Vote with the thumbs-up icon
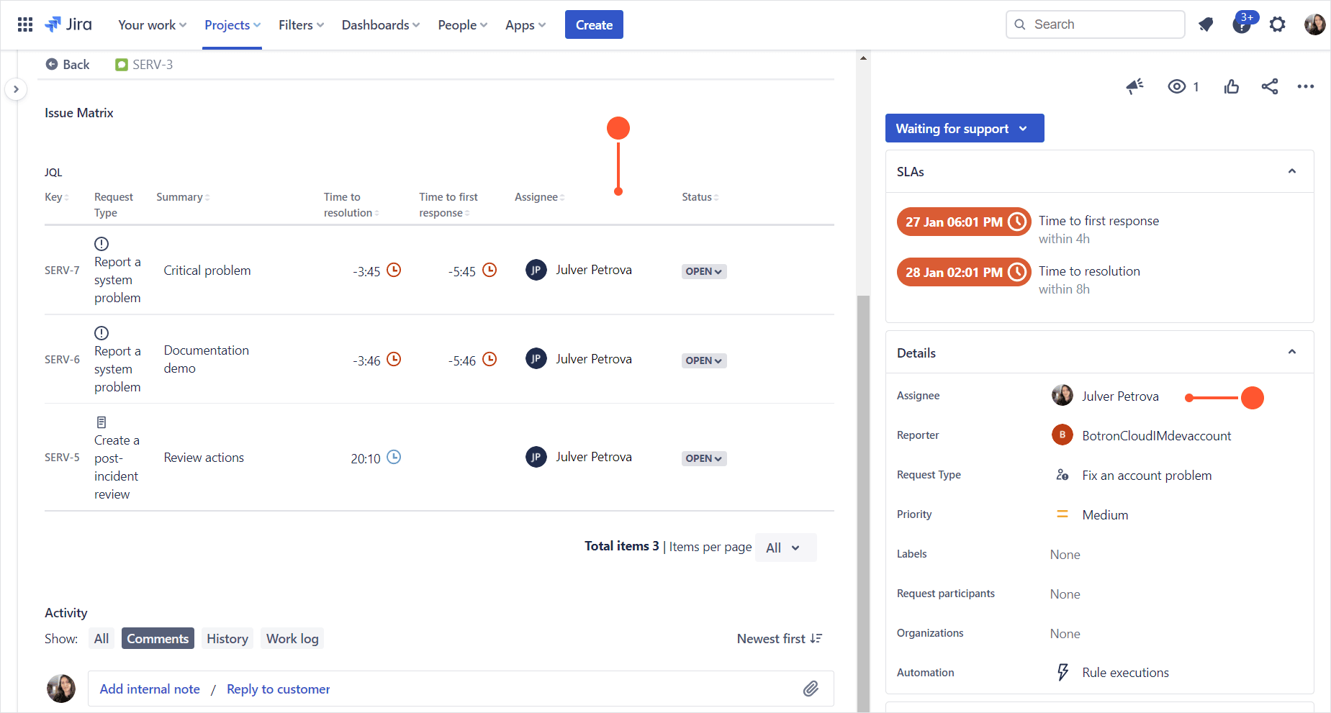Screen dimensions: 1331x713 click(x=1232, y=86)
